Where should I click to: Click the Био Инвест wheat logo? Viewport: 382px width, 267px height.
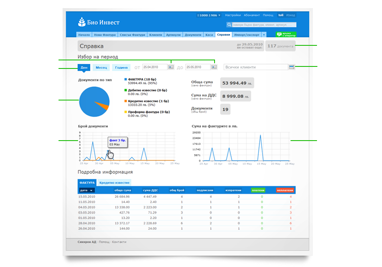pos(82,22)
